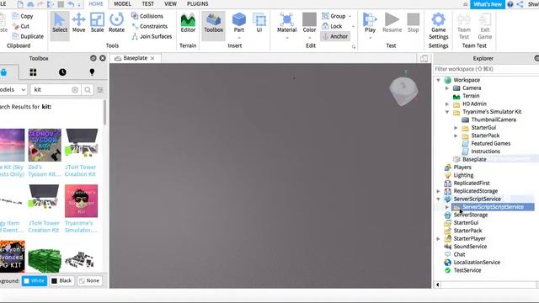This screenshot has width=539, height=303.
Task: Open Toolbox search filter options
Action: click(x=100, y=90)
